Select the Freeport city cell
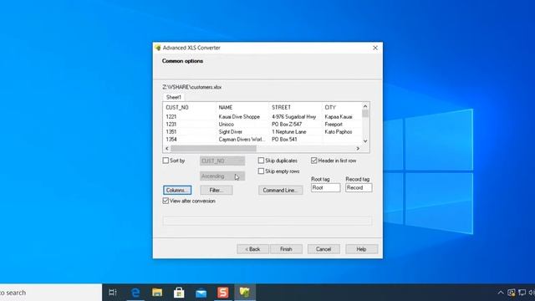 tap(334, 125)
